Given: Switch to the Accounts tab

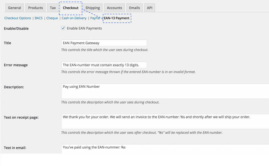Looking at the screenshot, I should point(114,8).
